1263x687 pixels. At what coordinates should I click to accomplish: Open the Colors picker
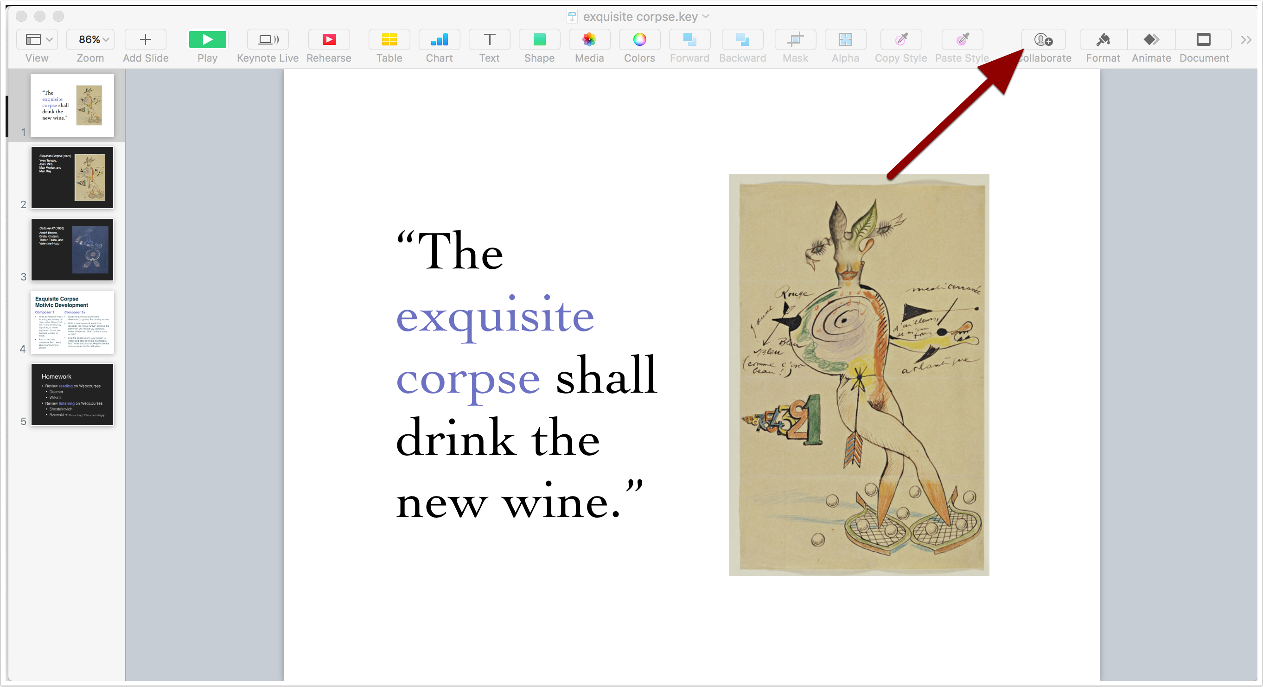click(639, 39)
